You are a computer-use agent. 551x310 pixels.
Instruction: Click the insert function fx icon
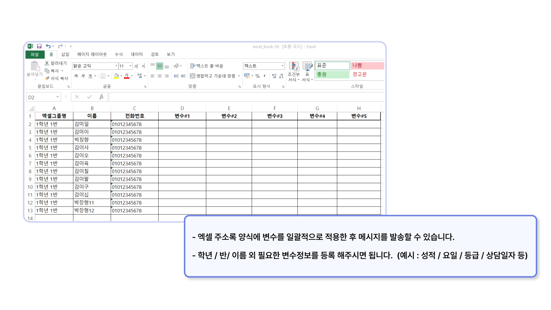[x=101, y=97]
